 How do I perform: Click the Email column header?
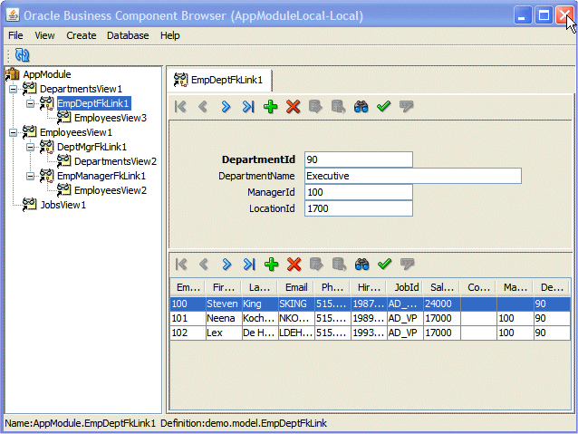(296, 287)
